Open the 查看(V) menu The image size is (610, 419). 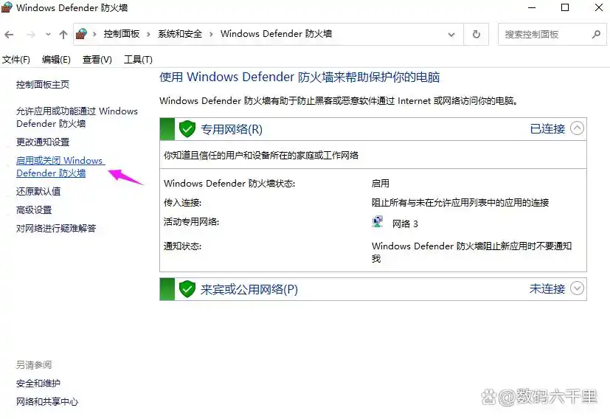[97, 60]
